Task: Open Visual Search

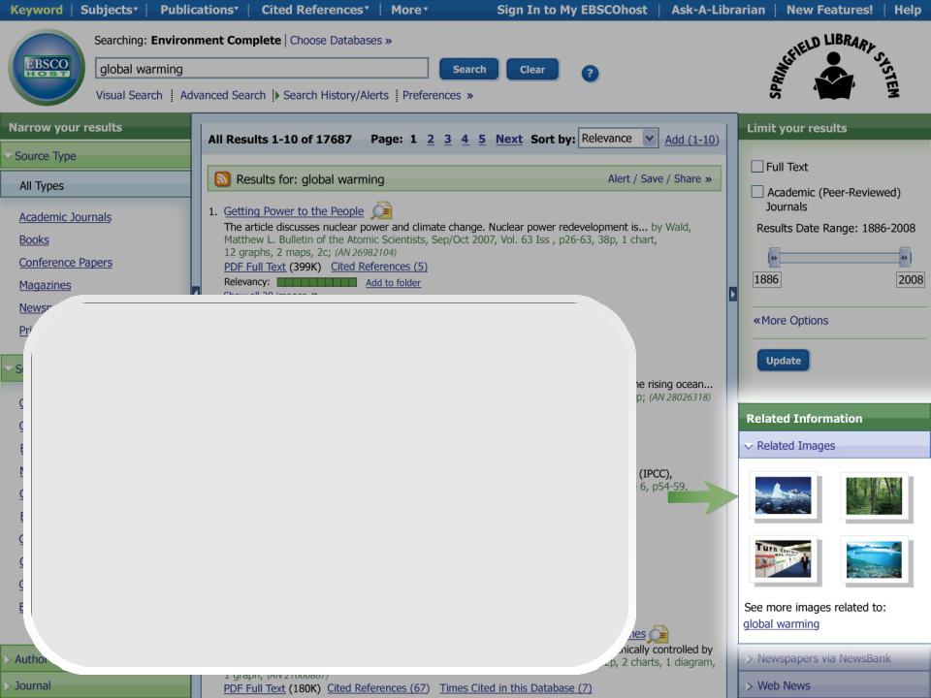Action: pyautogui.click(x=129, y=95)
